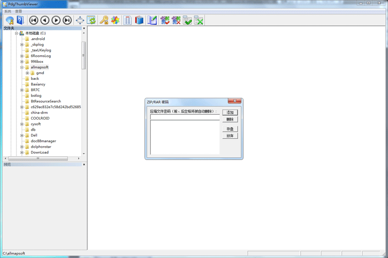Click the four-arrow fit-to-window icon
The height and width of the screenshot is (258, 388).
click(x=80, y=20)
